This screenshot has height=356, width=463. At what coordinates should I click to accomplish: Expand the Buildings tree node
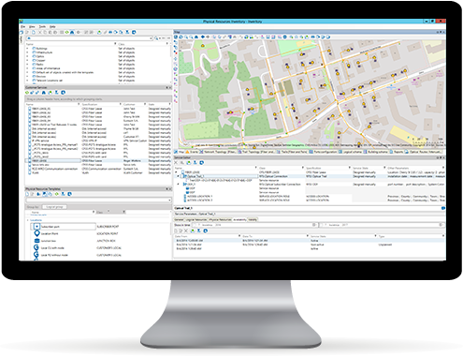[x=27, y=49]
